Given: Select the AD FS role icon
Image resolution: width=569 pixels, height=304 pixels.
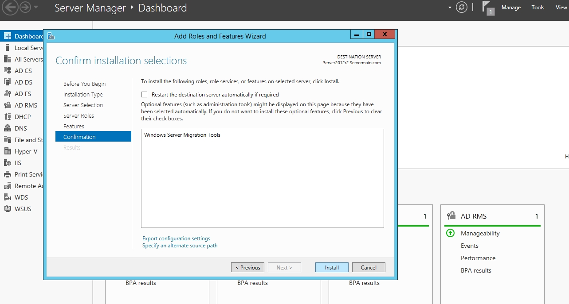Looking at the screenshot, I should pyautogui.click(x=8, y=94).
